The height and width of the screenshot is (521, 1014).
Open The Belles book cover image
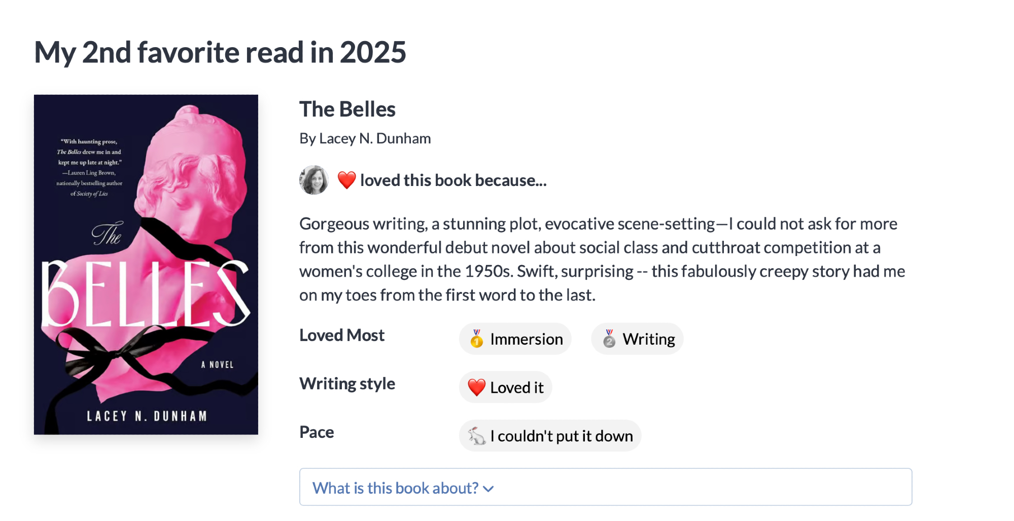pos(146,265)
